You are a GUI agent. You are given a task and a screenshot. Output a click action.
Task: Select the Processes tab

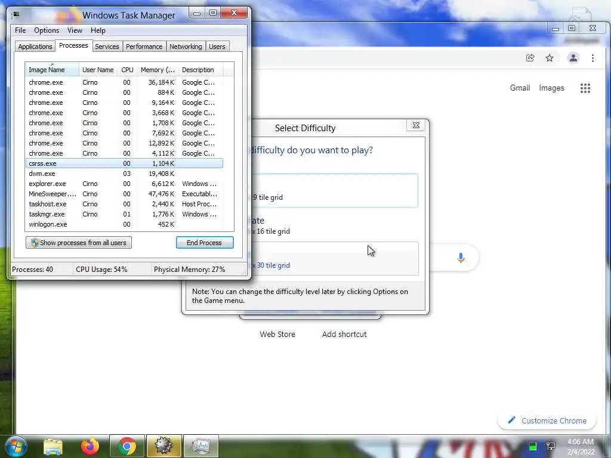click(x=73, y=45)
